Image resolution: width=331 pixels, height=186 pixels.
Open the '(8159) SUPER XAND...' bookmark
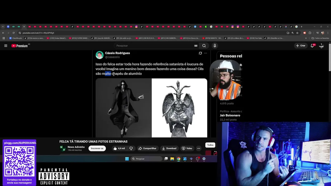pos(79,38)
